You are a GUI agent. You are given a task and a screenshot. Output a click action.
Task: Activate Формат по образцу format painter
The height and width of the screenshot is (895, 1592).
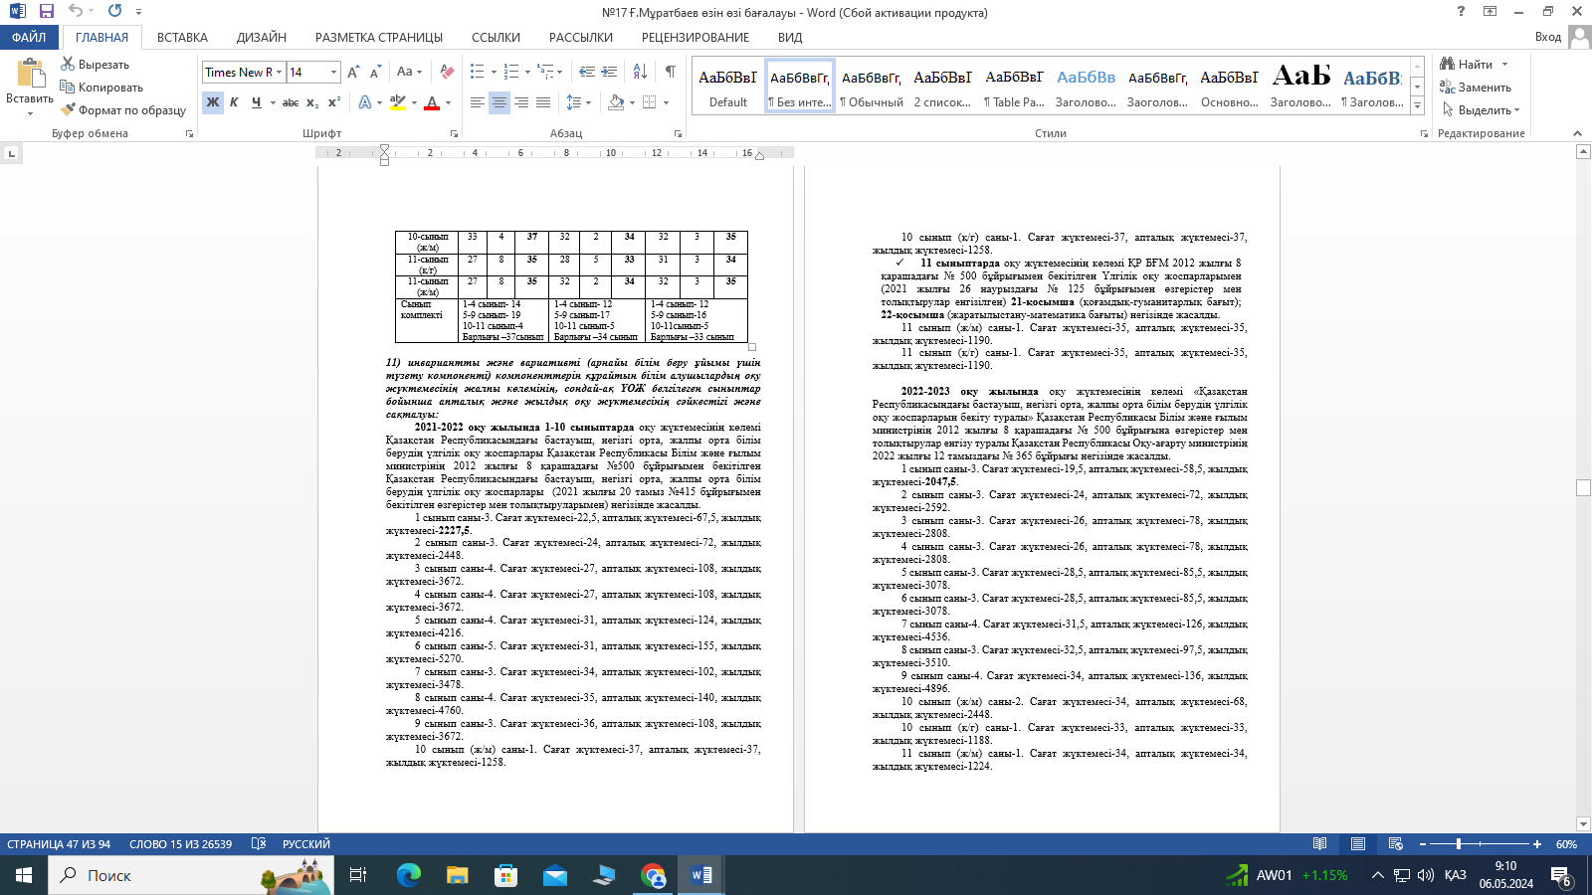coord(123,109)
